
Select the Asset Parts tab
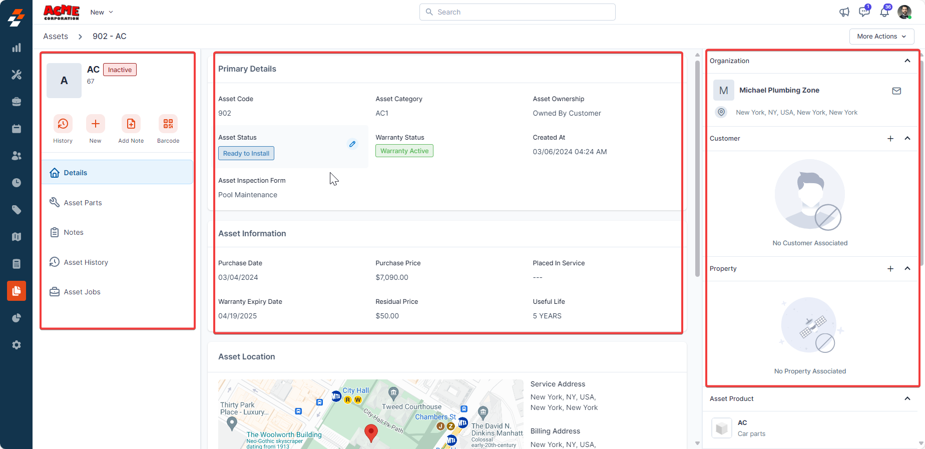pos(83,203)
